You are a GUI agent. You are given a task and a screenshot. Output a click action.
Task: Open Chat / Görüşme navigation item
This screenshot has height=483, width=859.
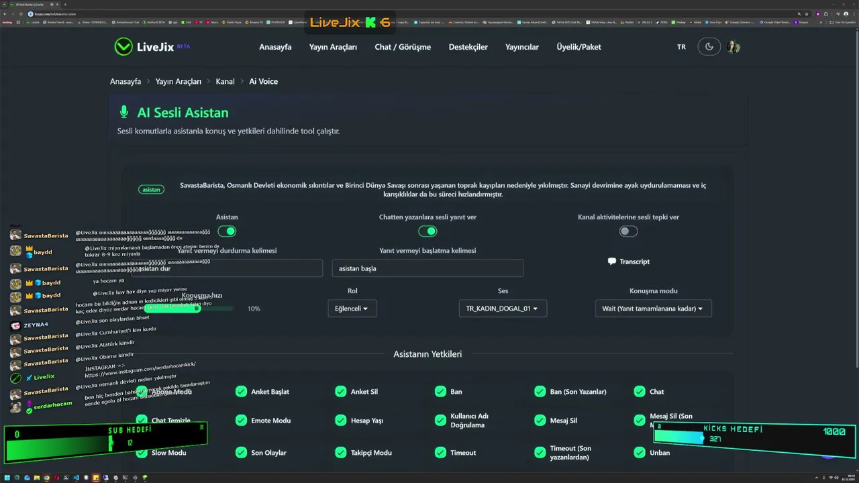(x=403, y=47)
